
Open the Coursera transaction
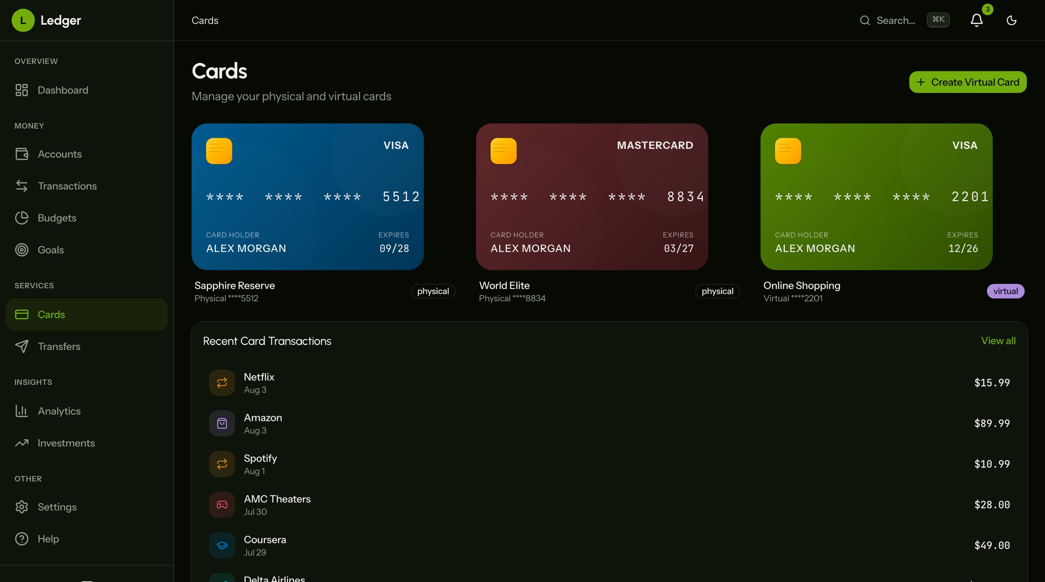tap(609, 545)
